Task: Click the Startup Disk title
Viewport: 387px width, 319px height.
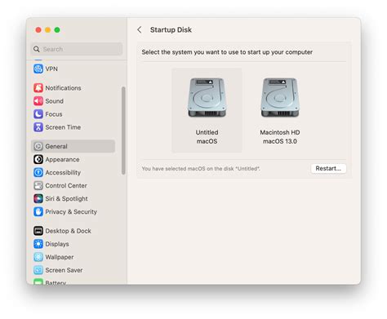Action: tap(171, 30)
